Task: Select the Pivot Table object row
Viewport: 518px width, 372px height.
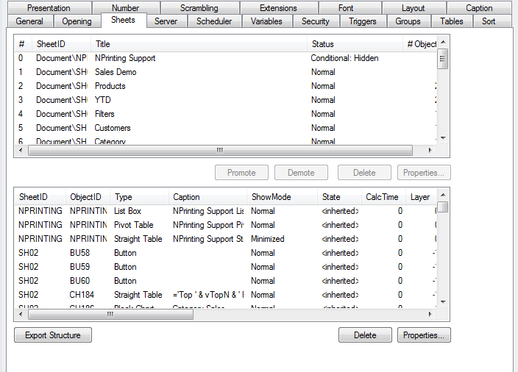Action: tap(226, 225)
